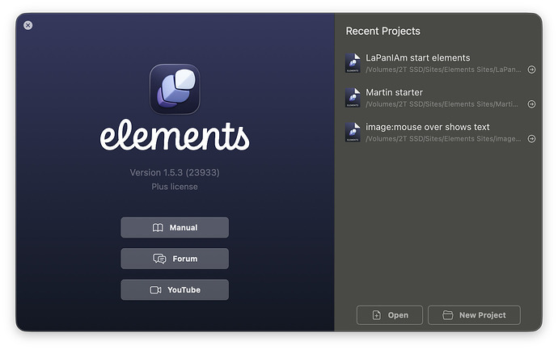Open Martin starter project

pyautogui.click(x=395, y=92)
